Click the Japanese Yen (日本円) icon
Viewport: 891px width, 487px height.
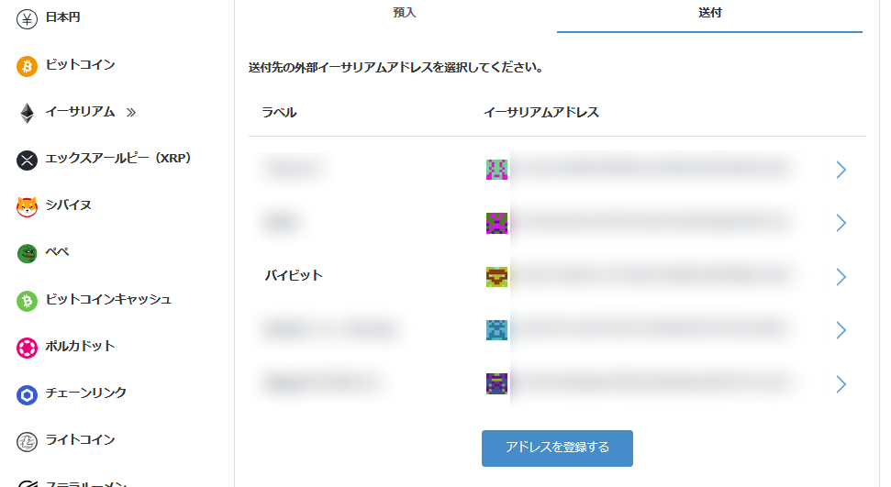point(27,19)
